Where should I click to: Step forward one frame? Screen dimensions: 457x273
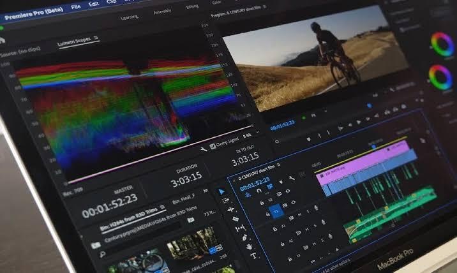368,119
